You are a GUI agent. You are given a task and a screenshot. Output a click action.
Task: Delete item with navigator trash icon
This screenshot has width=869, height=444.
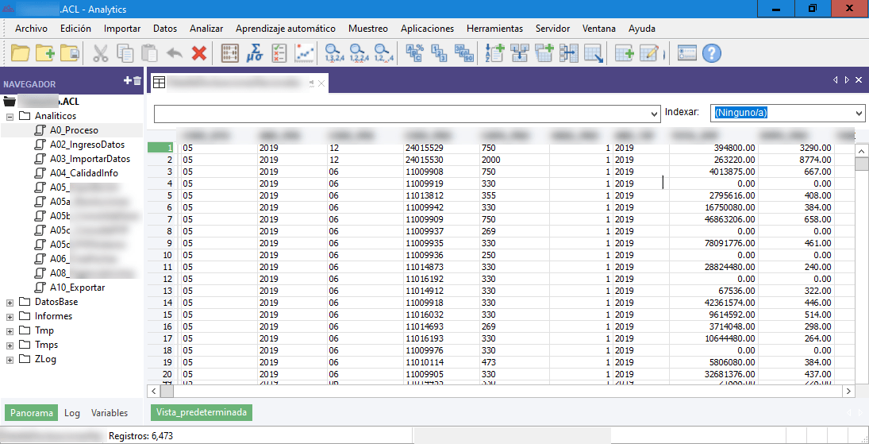[137, 81]
